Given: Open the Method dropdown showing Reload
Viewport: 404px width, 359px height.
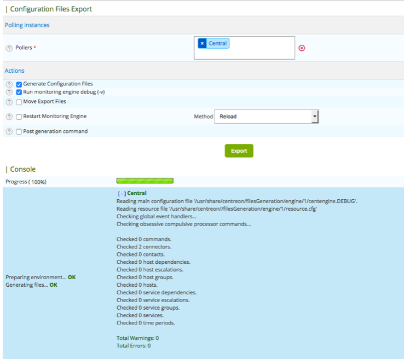Looking at the screenshot, I should pos(266,117).
